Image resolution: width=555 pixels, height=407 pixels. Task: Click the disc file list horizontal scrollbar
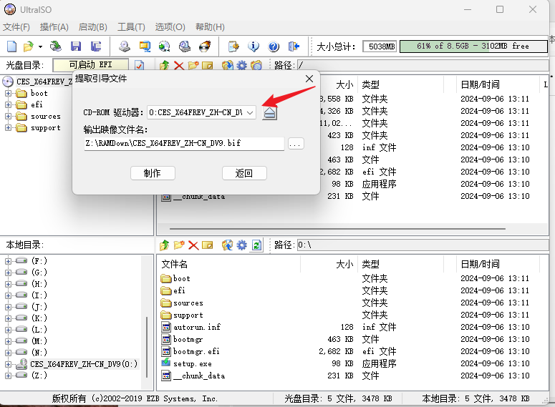pos(337,229)
